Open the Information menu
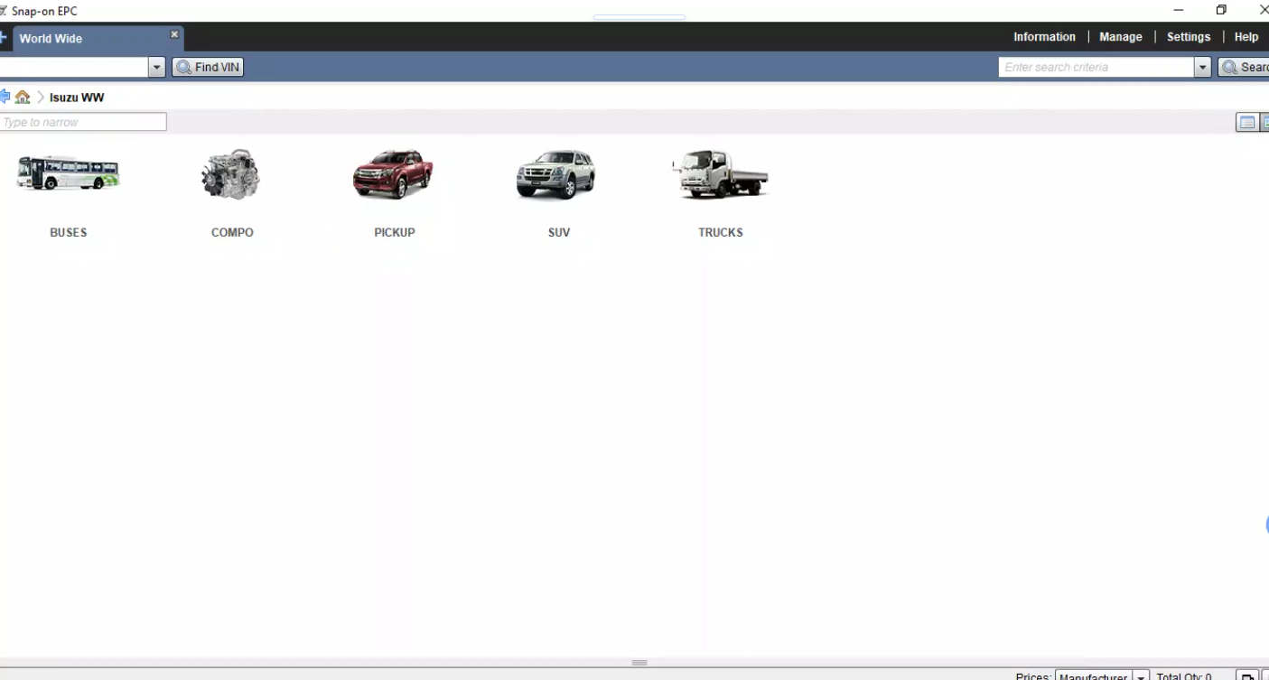The height and width of the screenshot is (680, 1269). coord(1044,37)
